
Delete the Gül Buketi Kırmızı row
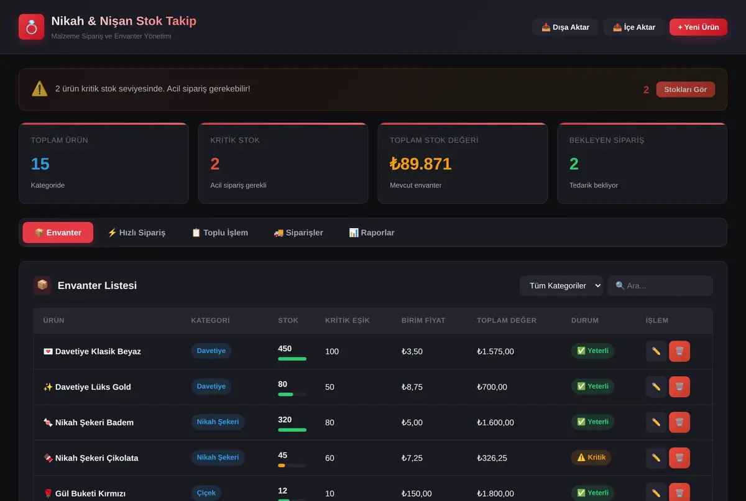point(679,492)
